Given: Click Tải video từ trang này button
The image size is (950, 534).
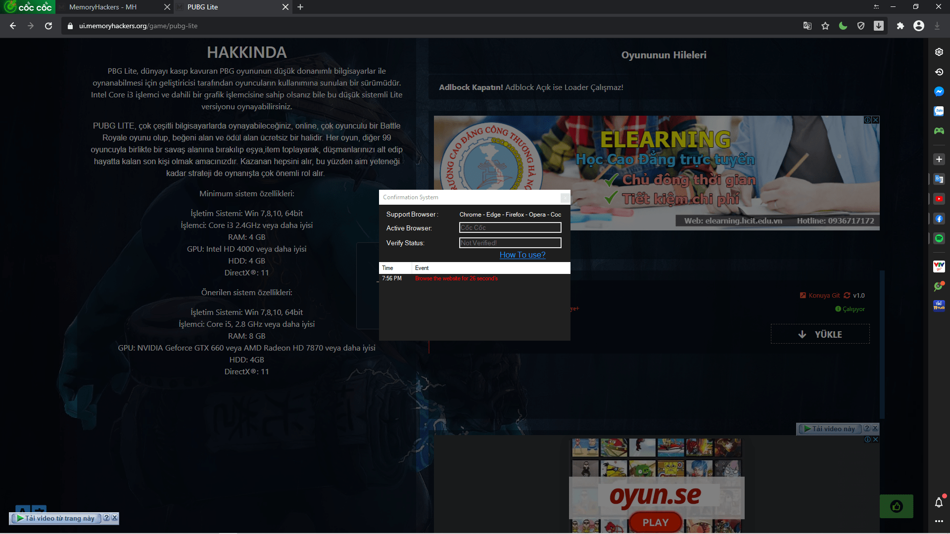Looking at the screenshot, I should 55,518.
